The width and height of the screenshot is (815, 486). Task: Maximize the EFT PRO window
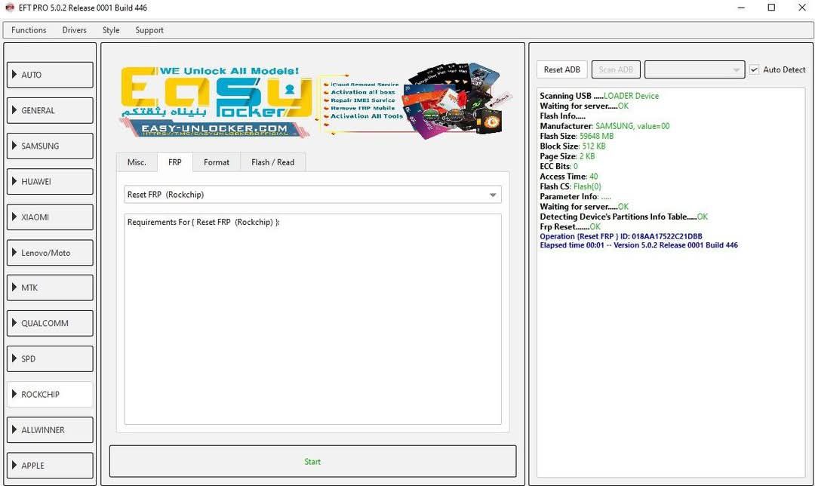click(x=772, y=8)
